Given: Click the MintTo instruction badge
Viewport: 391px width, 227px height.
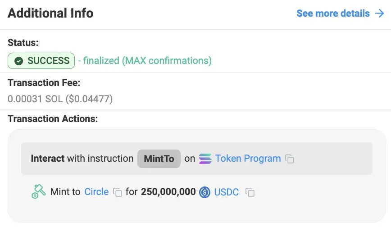Looking at the screenshot, I should pyautogui.click(x=159, y=159).
